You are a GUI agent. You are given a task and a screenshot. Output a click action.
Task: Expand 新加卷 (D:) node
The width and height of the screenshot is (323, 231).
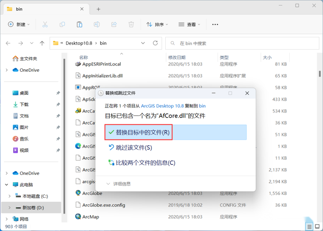[9, 208]
